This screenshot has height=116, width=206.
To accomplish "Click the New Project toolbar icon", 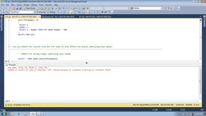I will pos(4,8).
